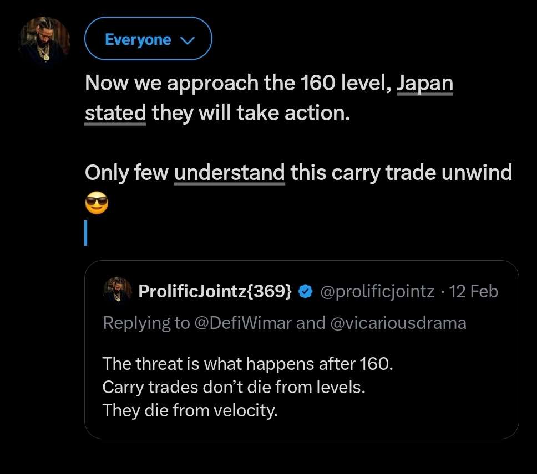
Task: Click the quoted tweet's small profile avatar
Action: (117, 291)
